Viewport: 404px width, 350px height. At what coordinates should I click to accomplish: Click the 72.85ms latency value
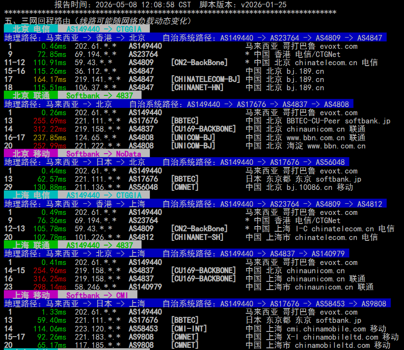tap(52, 54)
